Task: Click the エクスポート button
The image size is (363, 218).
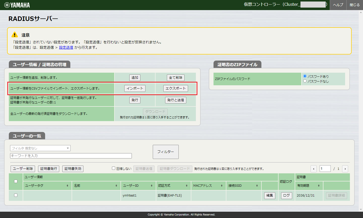Action: 176,88
